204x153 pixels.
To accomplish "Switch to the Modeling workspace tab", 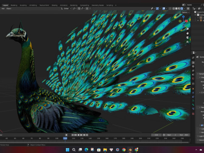I will [14, 5].
